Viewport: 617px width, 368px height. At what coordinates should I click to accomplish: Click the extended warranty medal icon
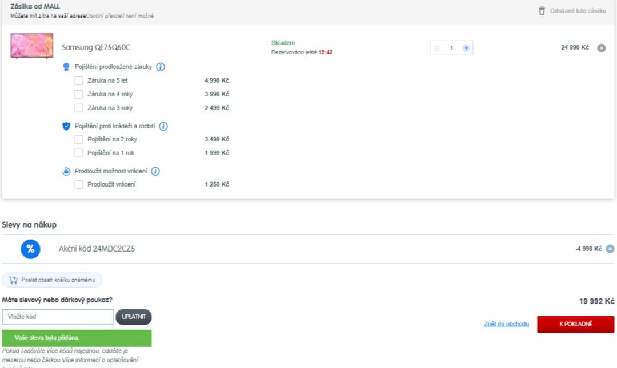pyautogui.click(x=66, y=67)
